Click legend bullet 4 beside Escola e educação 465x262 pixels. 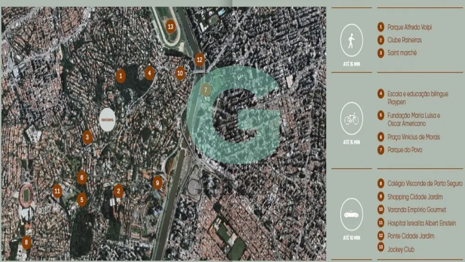coord(381,94)
